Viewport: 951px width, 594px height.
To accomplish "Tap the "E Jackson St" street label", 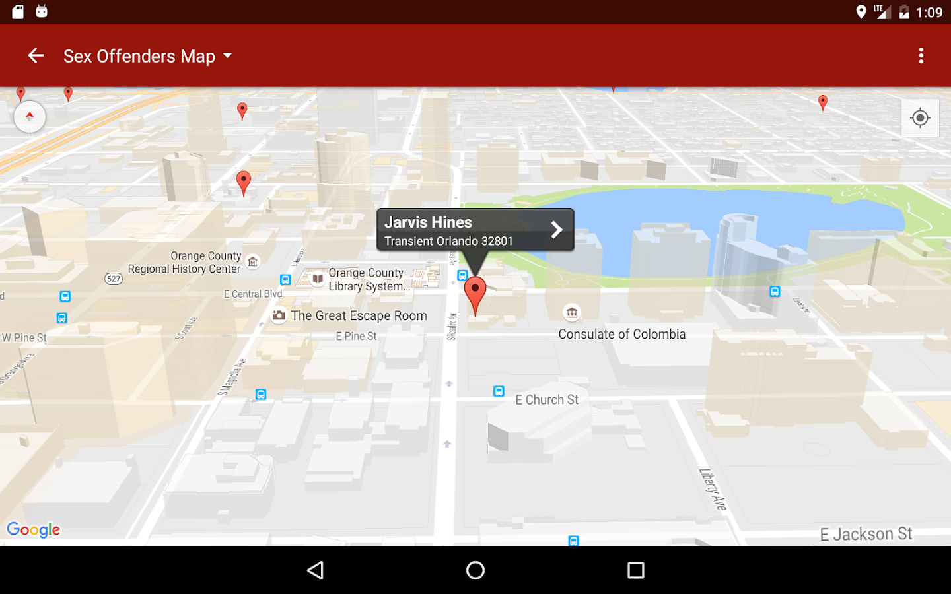I will tap(866, 534).
